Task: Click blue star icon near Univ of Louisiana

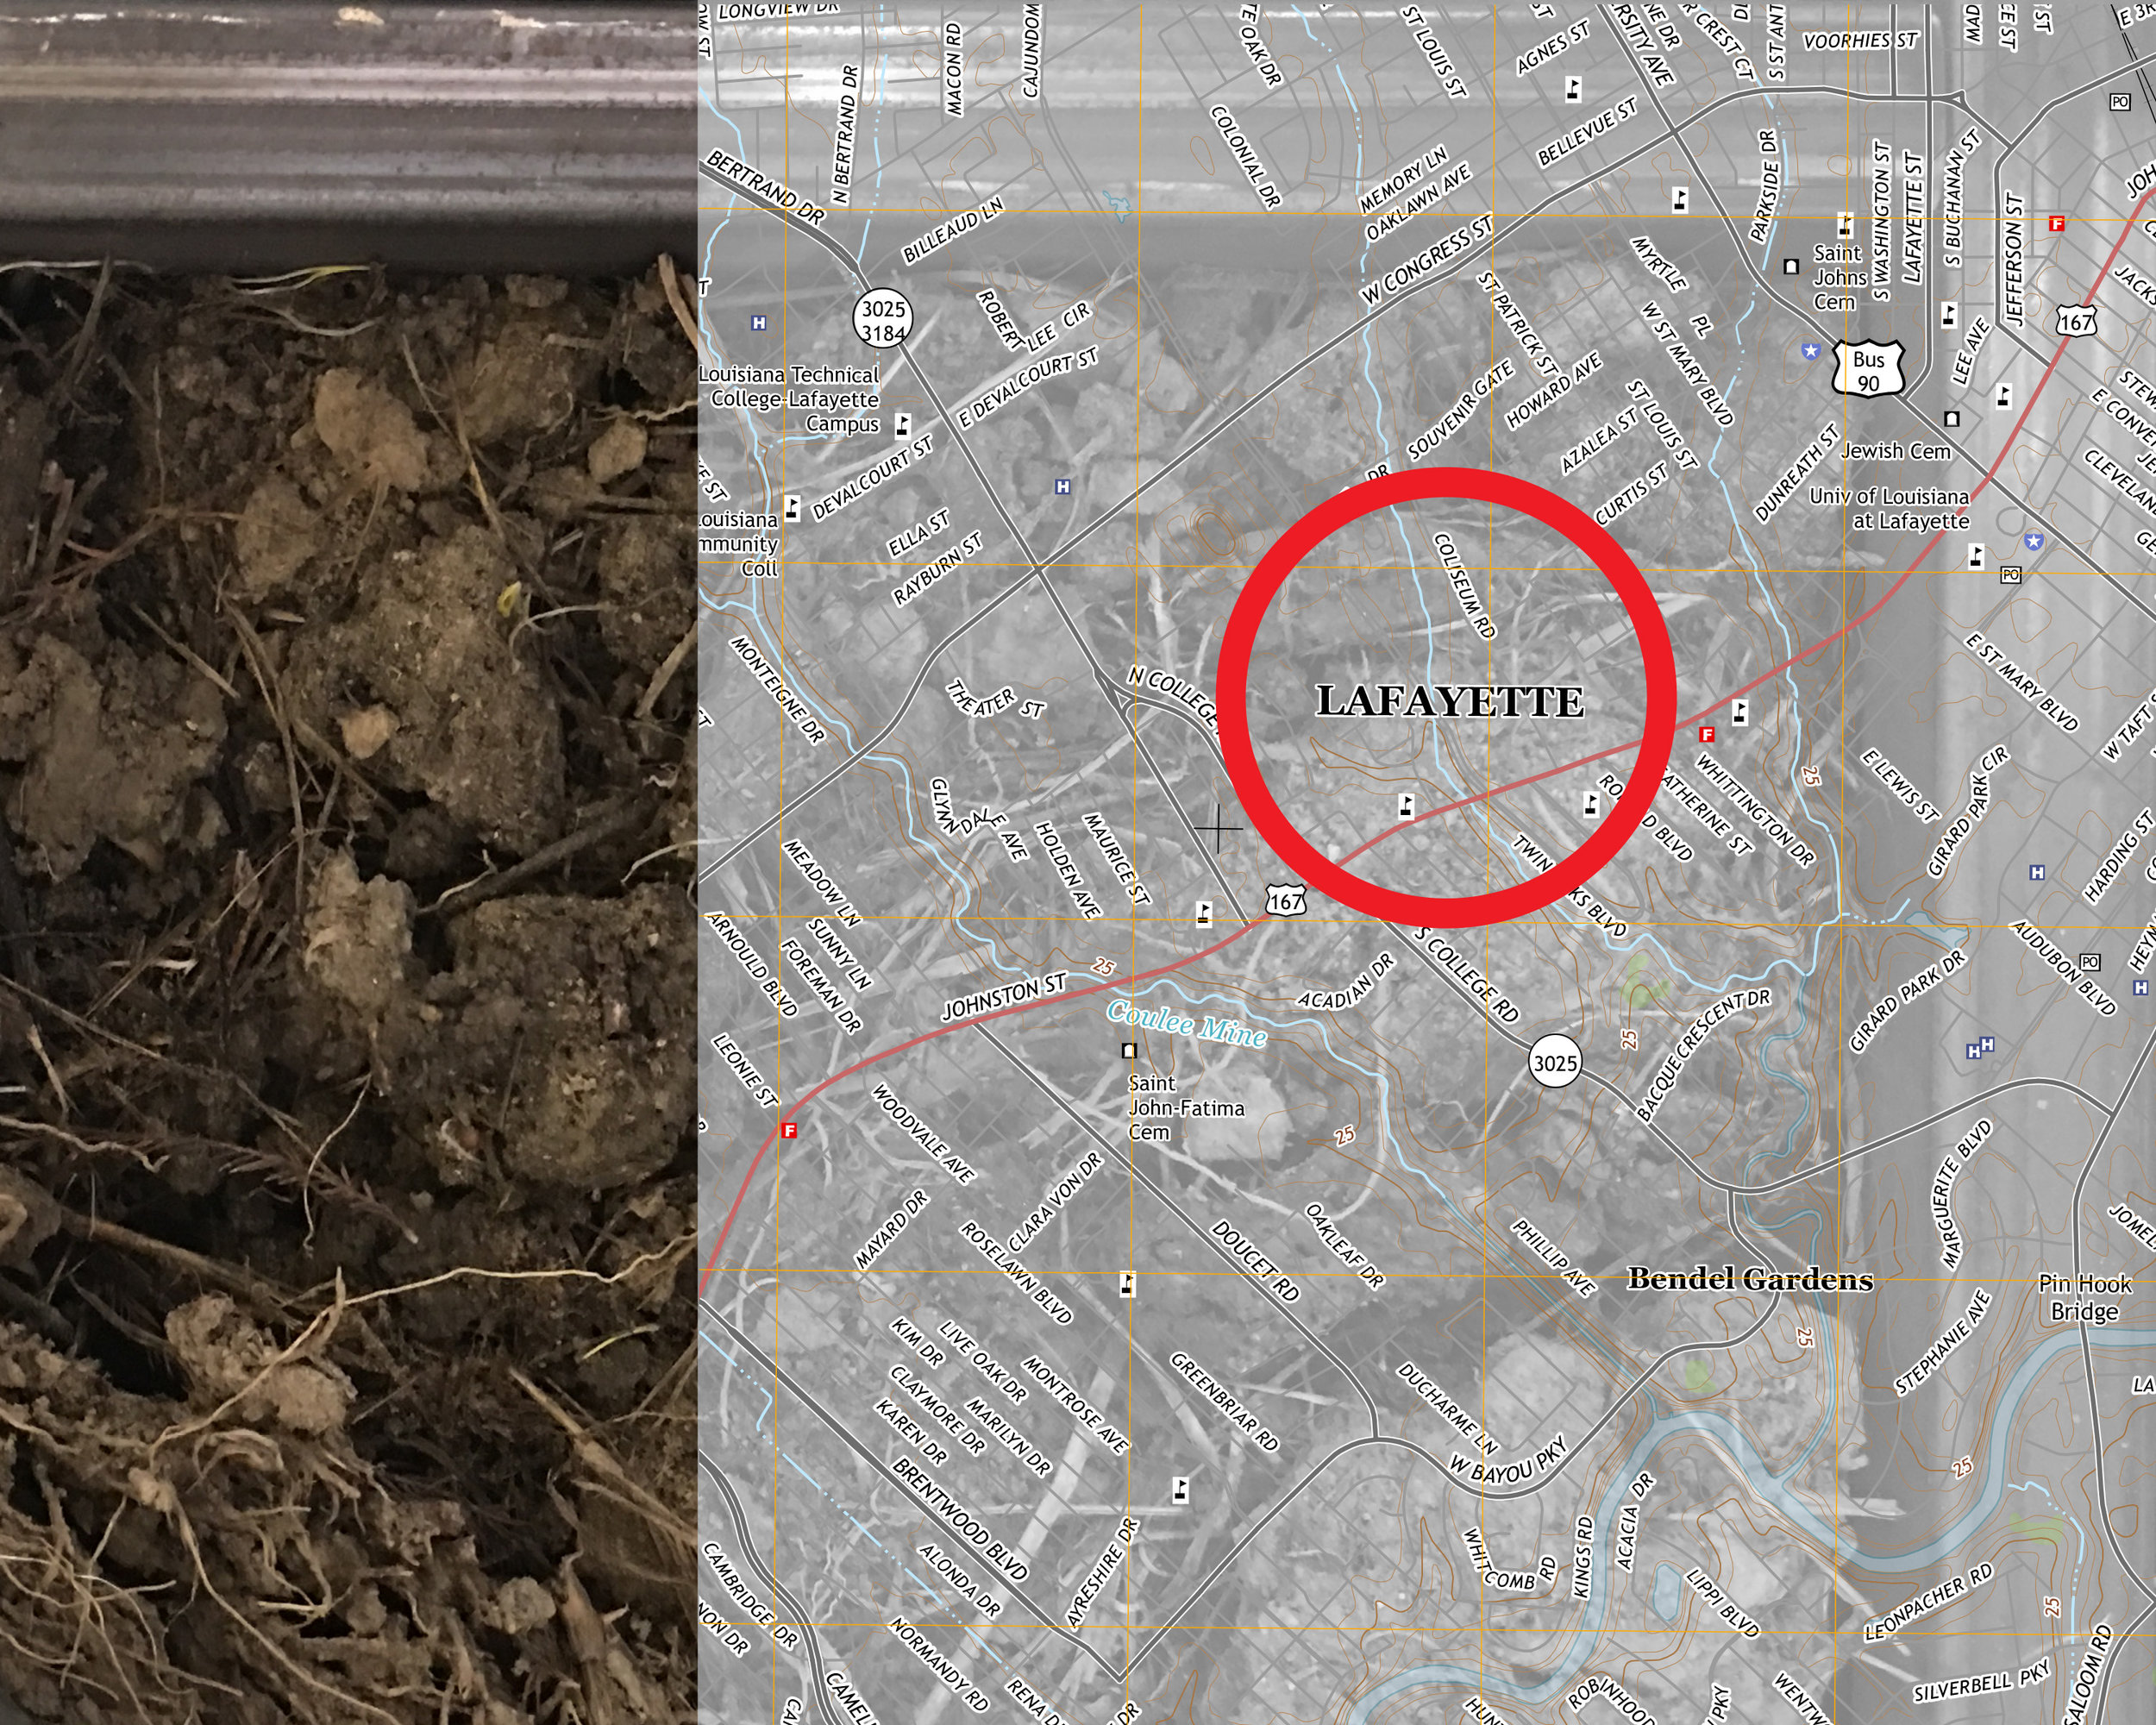Action: point(2033,541)
